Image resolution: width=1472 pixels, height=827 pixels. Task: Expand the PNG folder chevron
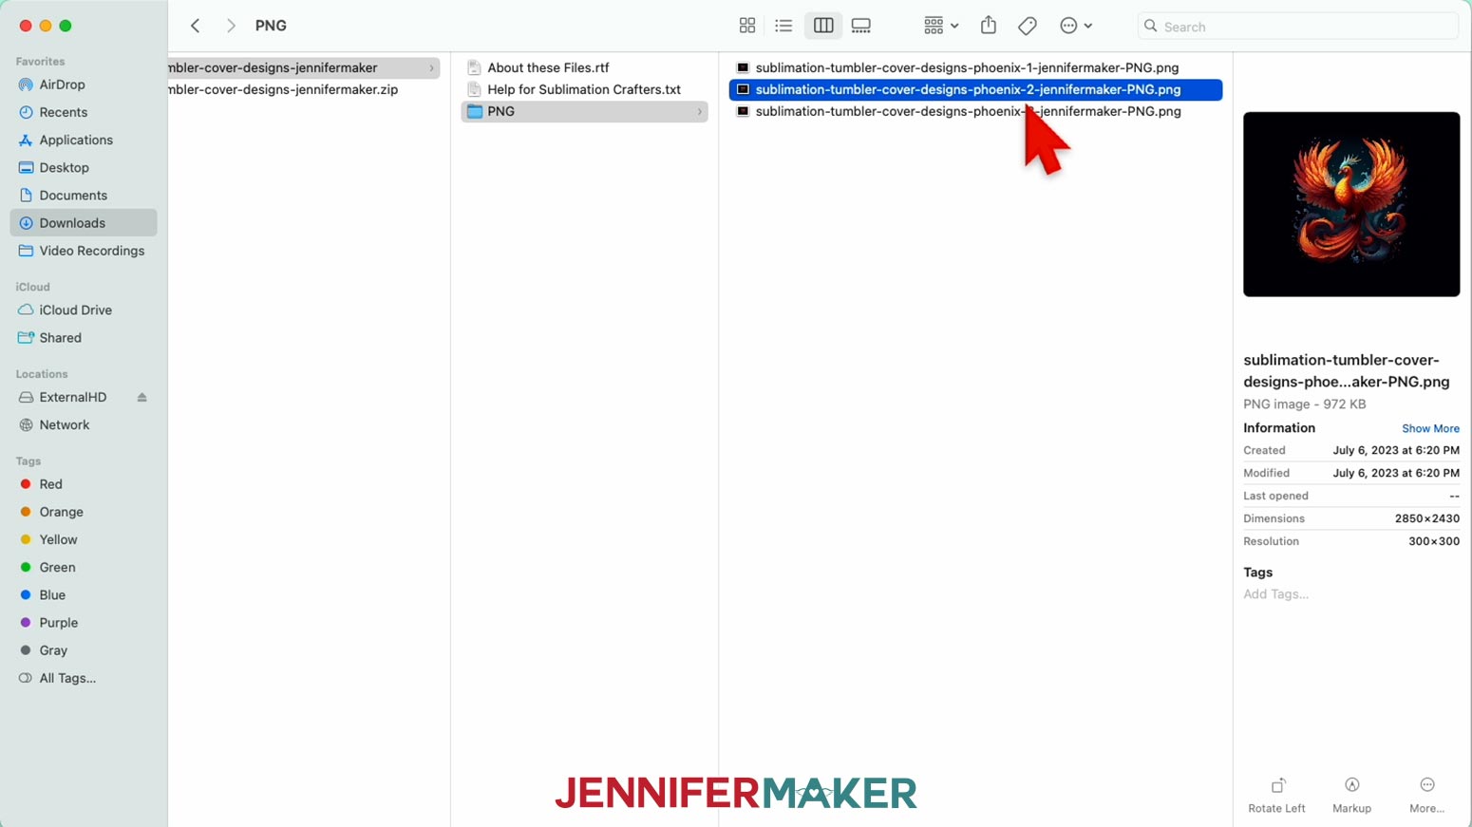pos(700,111)
